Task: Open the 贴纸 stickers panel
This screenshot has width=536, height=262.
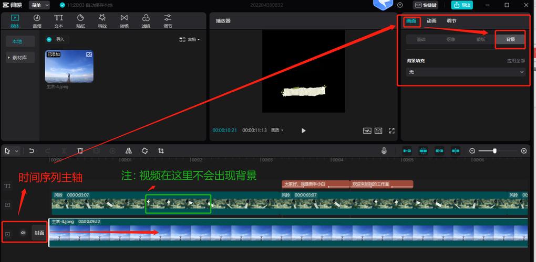Action: 80,21
